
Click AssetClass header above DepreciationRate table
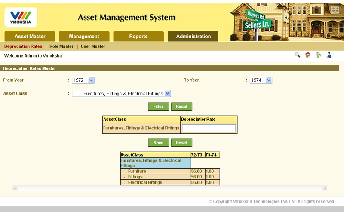click(141, 120)
